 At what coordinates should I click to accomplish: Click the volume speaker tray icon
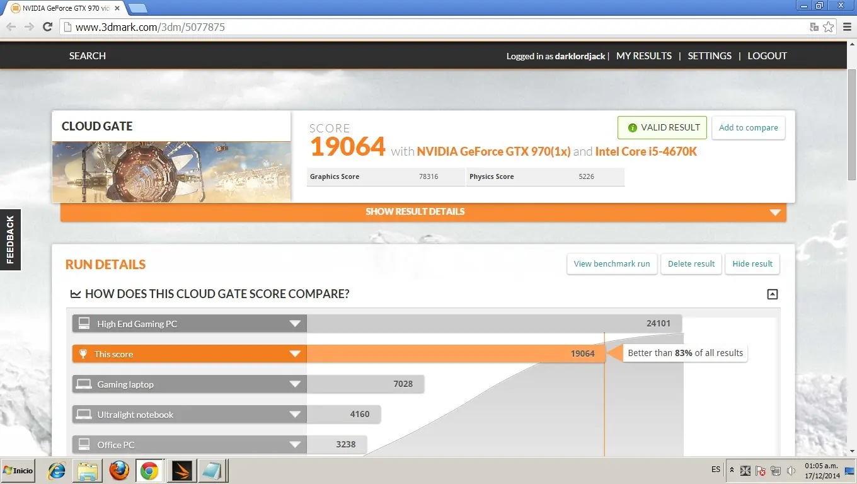(791, 471)
